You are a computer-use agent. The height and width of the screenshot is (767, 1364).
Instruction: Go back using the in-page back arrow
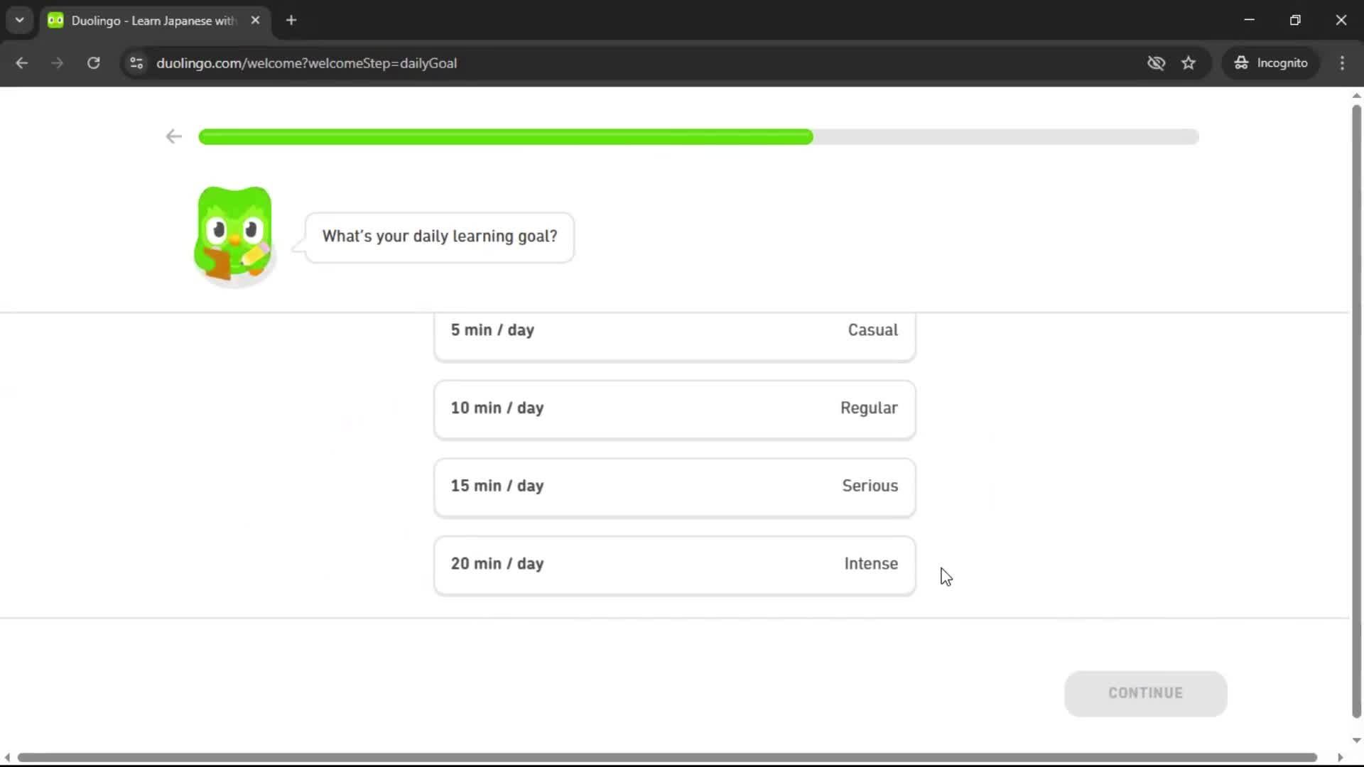[173, 136]
